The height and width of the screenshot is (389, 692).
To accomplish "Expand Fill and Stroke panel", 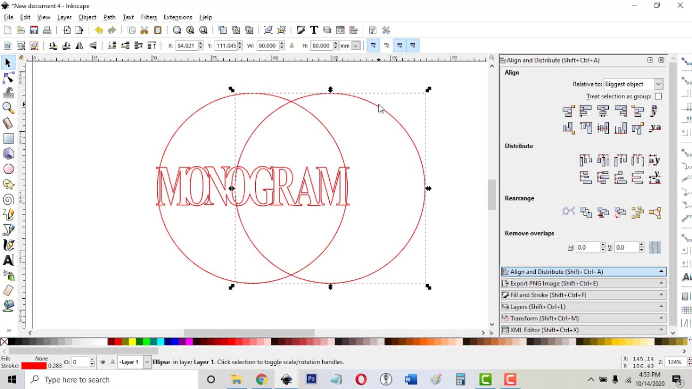I will [583, 295].
